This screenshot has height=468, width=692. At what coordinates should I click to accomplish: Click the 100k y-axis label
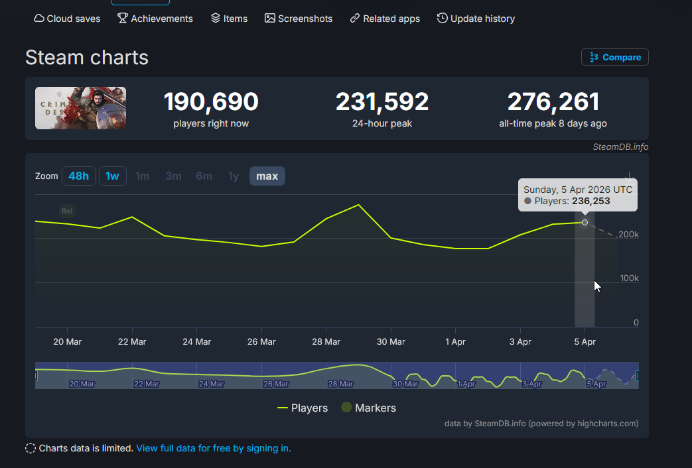pos(630,278)
